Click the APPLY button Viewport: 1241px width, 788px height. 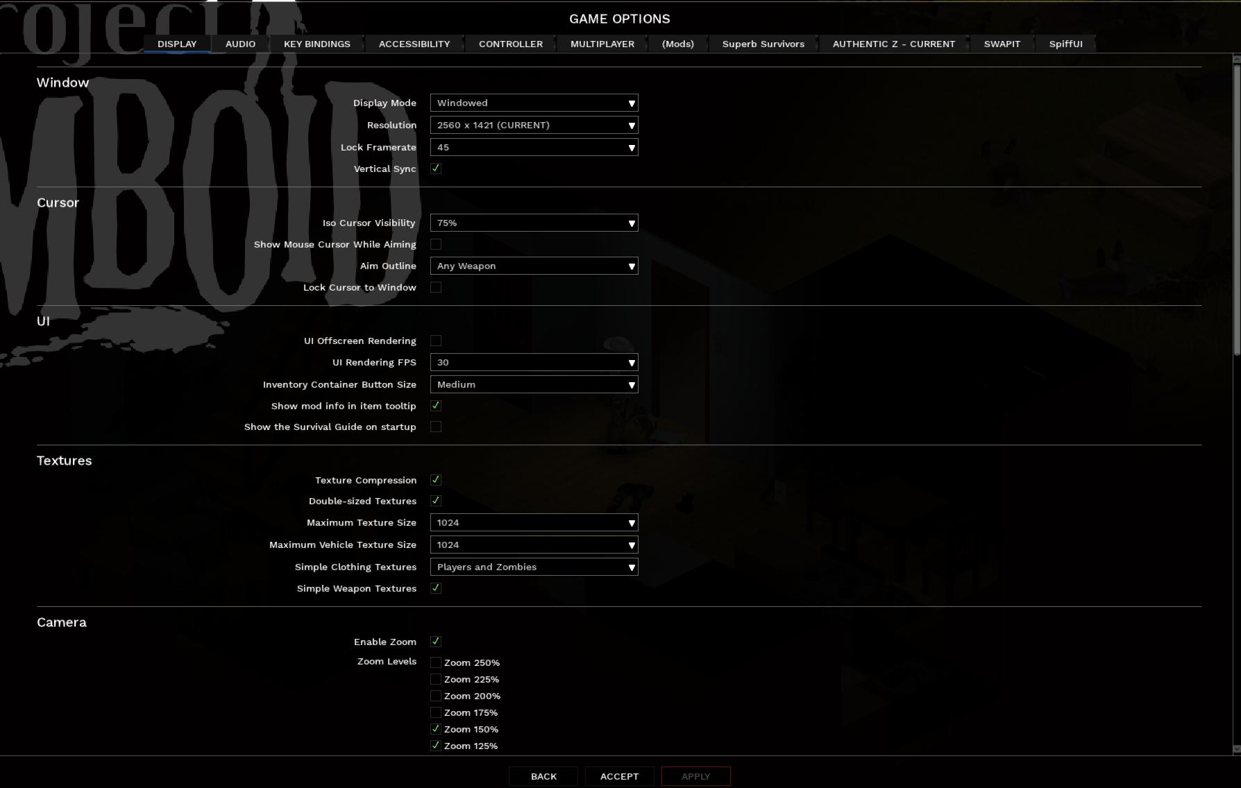point(695,776)
